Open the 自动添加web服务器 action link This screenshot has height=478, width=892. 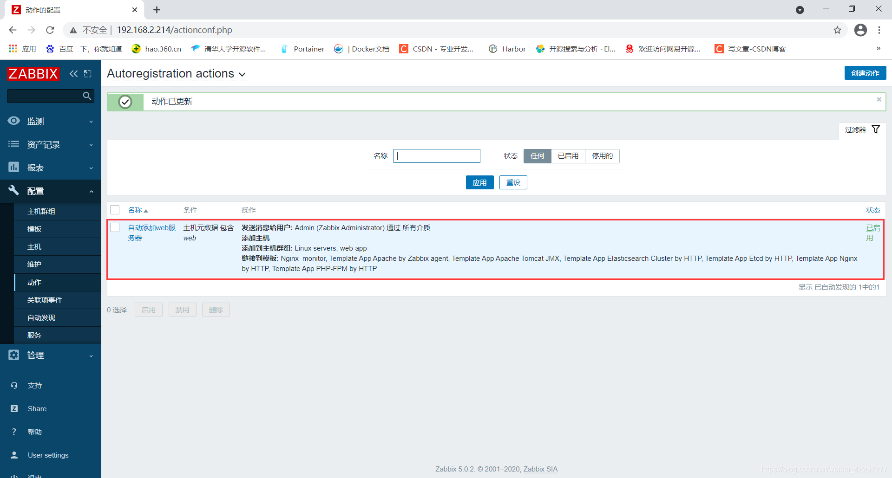(152, 233)
